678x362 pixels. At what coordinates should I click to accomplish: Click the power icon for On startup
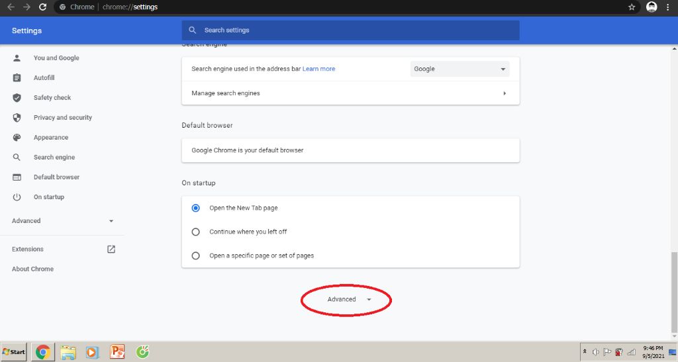(x=17, y=197)
